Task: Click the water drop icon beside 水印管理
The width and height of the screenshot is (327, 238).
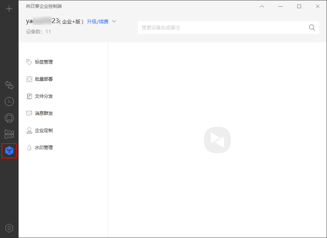Action: 29,148
